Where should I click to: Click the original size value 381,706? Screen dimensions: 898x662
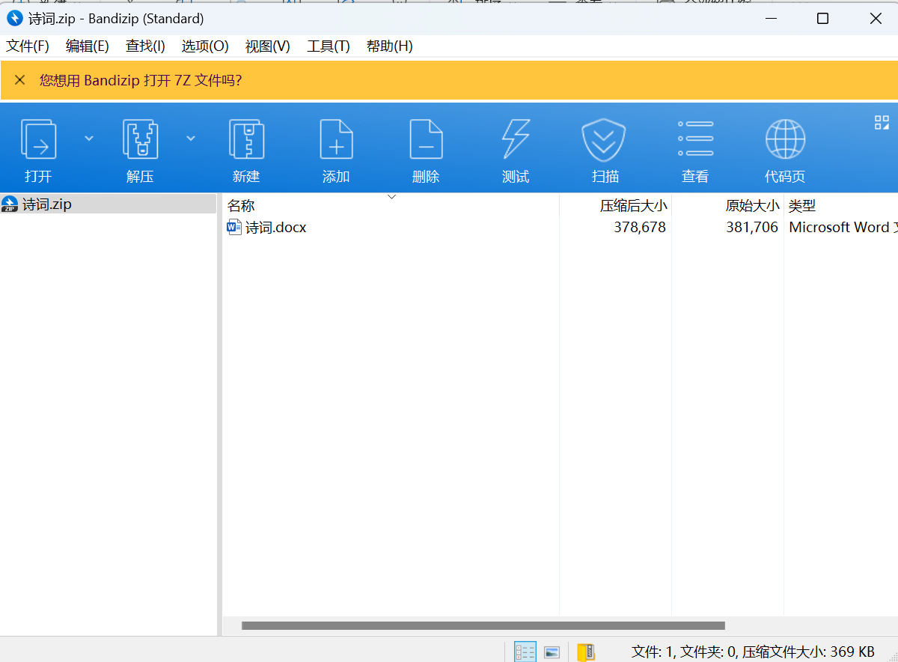pos(752,227)
